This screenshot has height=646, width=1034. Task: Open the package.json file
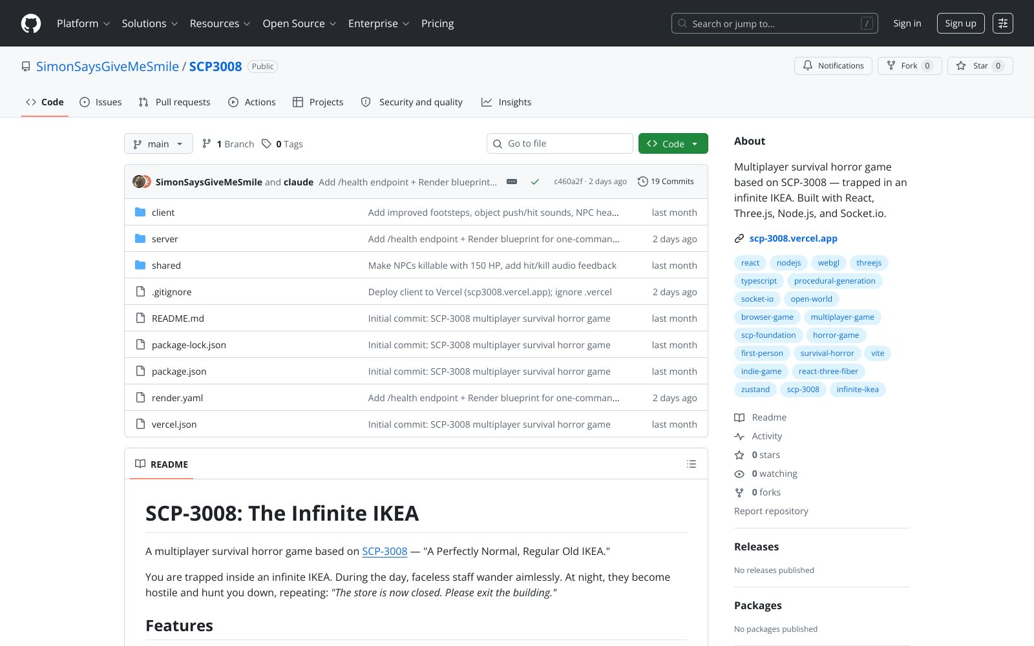179,371
